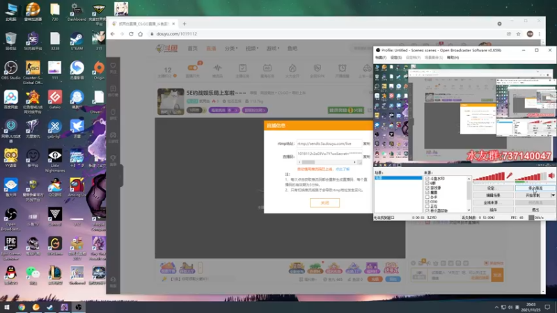Open the 开播提醒 alarm clock icon
The width and height of the screenshot is (557, 313).
(342, 67)
